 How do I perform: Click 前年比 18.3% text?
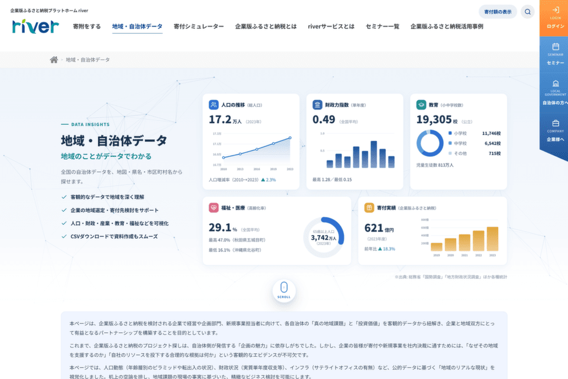pyautogui.click(x=380, y=249)
